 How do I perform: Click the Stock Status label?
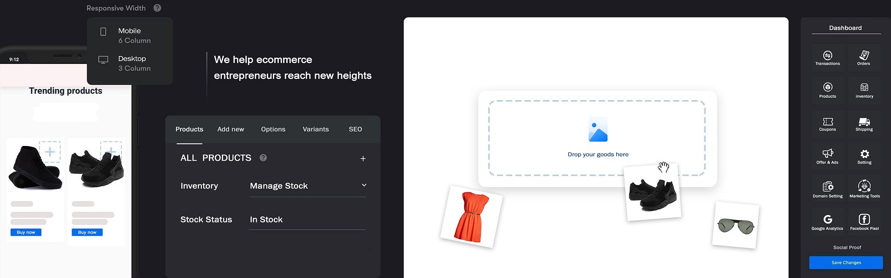pos(206,220)
